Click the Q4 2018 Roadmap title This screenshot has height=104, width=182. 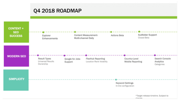tap(57, 11)
